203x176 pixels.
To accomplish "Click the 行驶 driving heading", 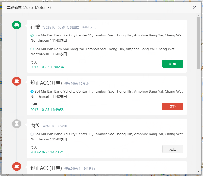I will pyautogui.click(x=35, y=27).
